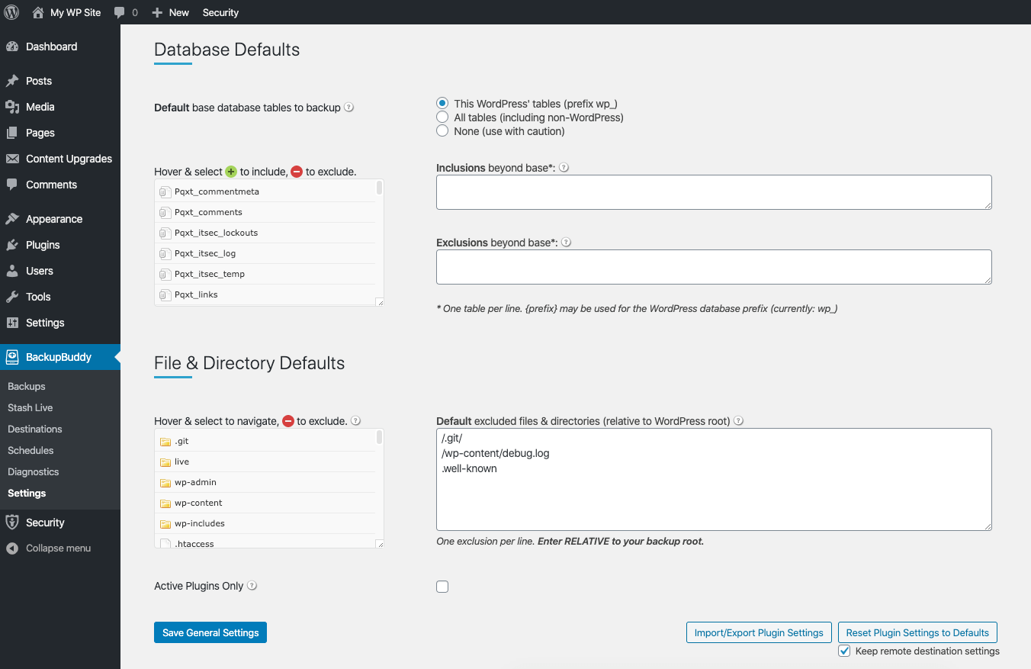This screenshot has height=669, width=1031.
Task: Click the plus icon next to New
Action: 157,13
